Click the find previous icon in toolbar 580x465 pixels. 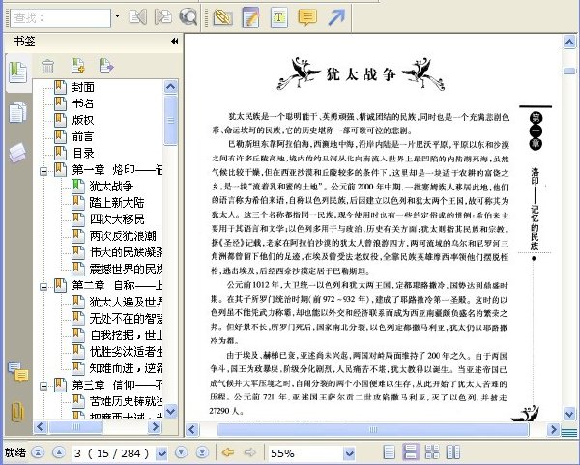137,17
